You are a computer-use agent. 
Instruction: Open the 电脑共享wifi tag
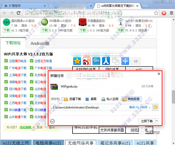click(x=48, y=143)
